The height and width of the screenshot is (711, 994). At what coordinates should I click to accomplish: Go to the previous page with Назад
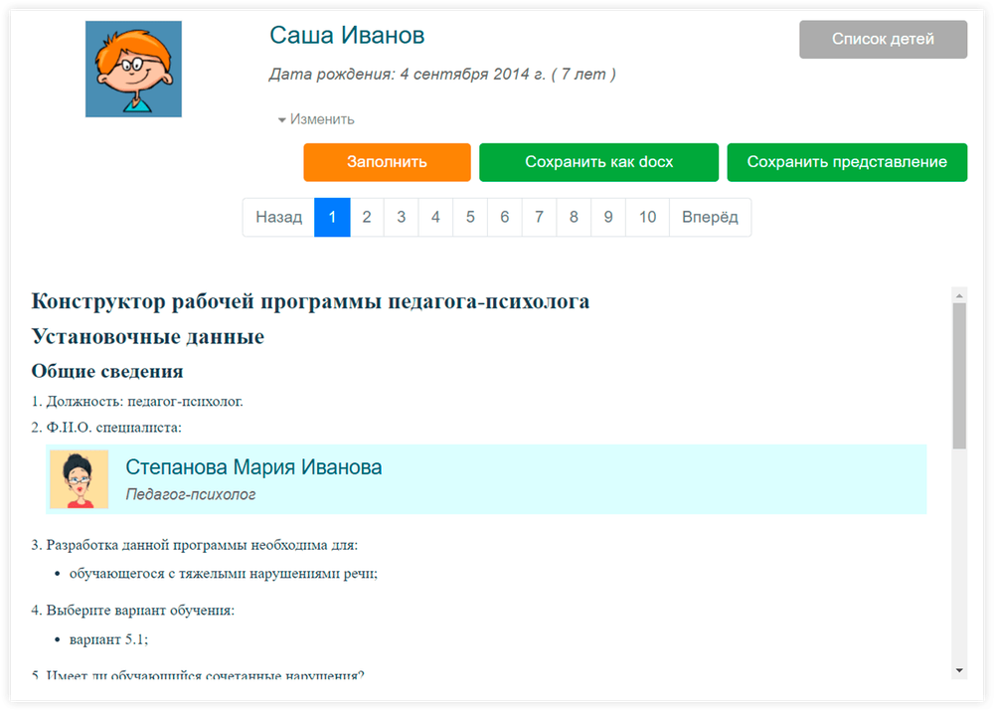(x=278, y=217)
